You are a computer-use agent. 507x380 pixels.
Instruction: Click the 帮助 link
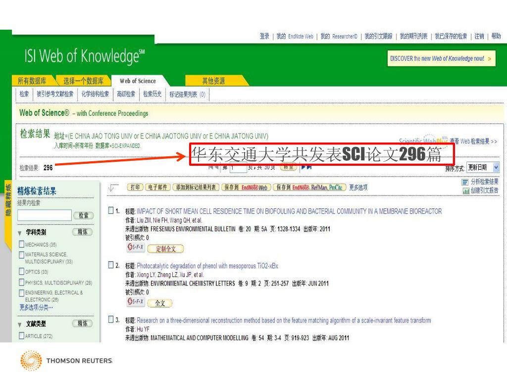tap(496, 36)
